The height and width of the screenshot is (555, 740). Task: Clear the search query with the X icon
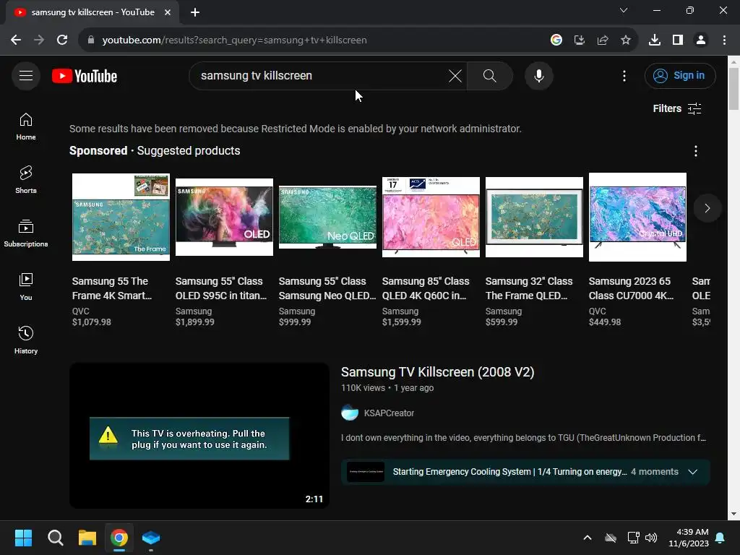click(455, 75)
